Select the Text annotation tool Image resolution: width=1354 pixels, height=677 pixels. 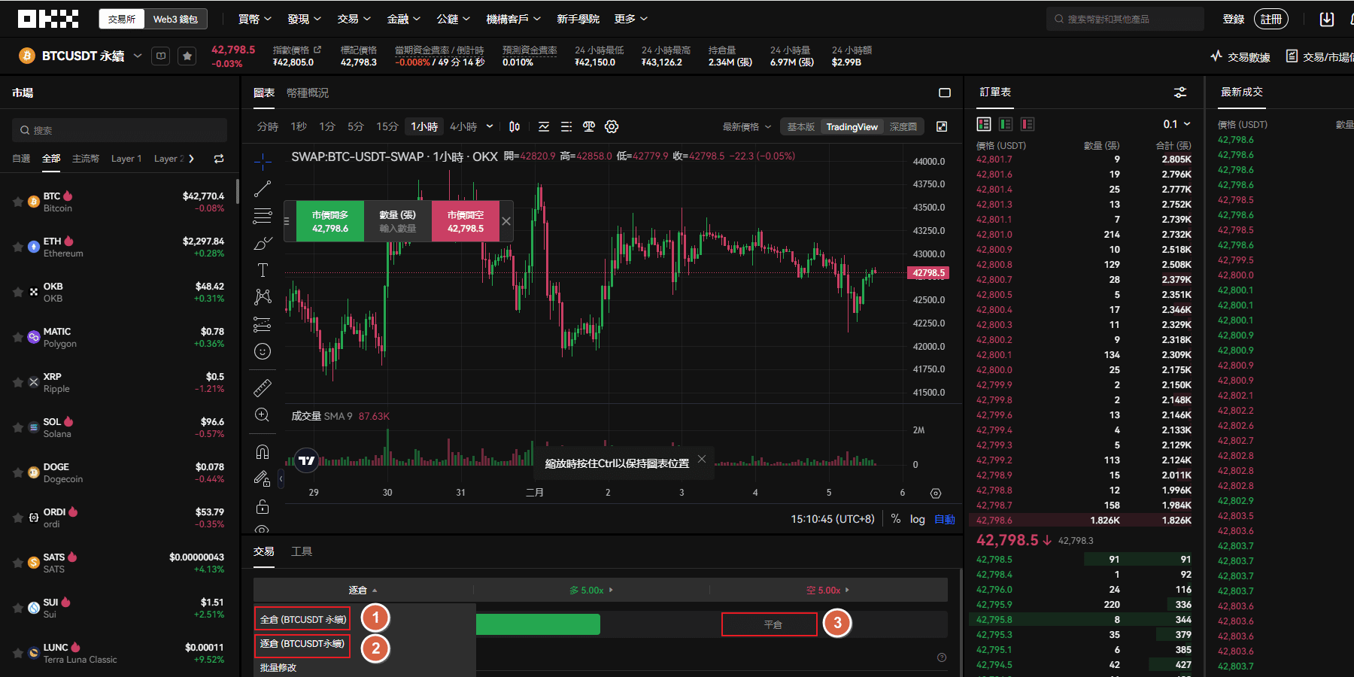coord(263,270)
